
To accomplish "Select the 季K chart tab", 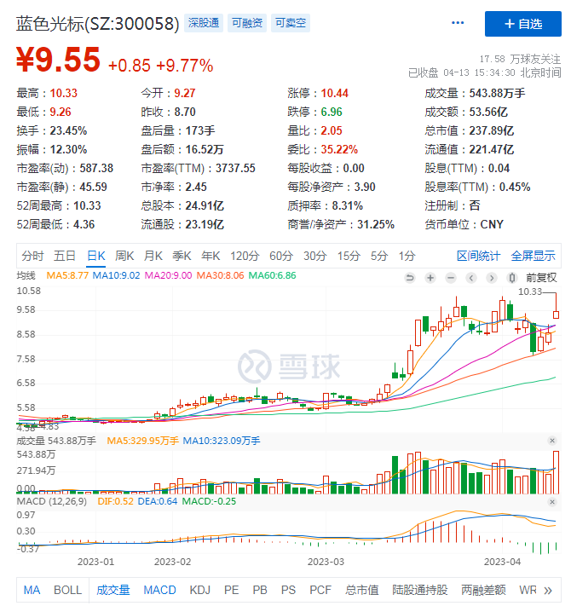I will pyautogui.click(x=182, y=256).
